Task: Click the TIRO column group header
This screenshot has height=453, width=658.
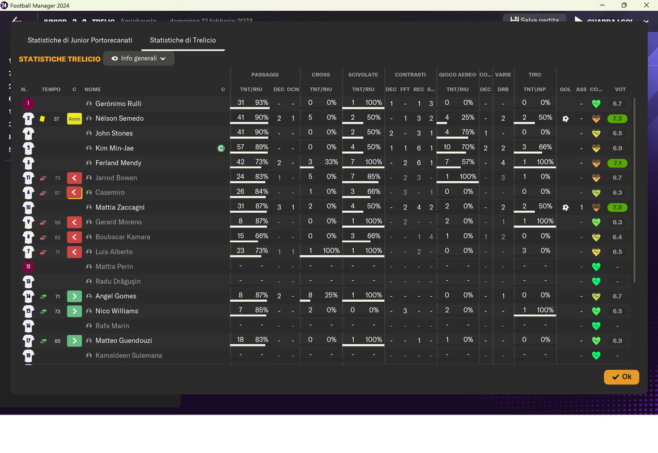Action: click(534, 75)
